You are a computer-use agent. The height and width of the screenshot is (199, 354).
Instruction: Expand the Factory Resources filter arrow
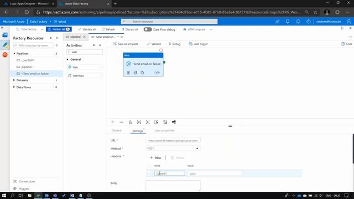coord(50,38)
